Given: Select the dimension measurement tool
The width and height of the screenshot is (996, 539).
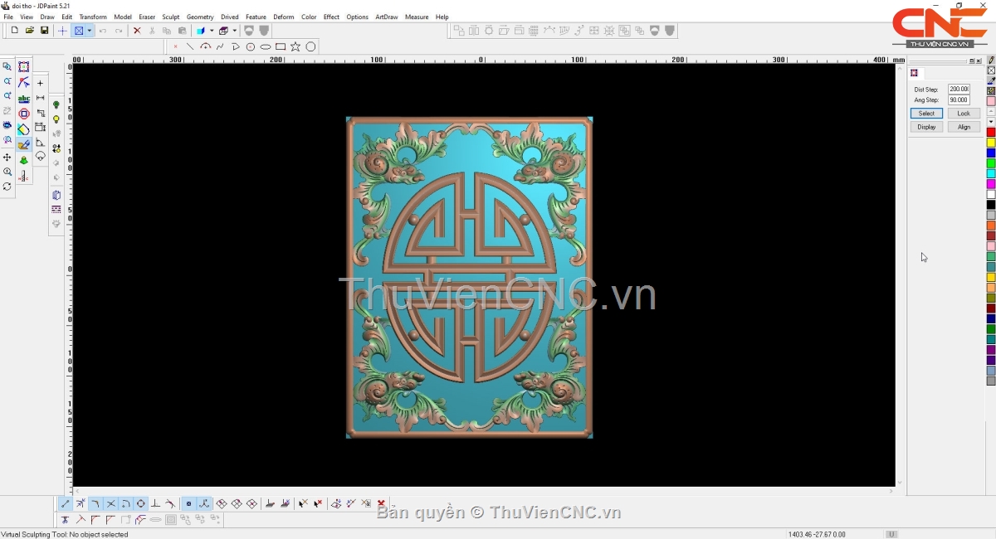Looking at the screenshot, I should (x=41, y=99).
